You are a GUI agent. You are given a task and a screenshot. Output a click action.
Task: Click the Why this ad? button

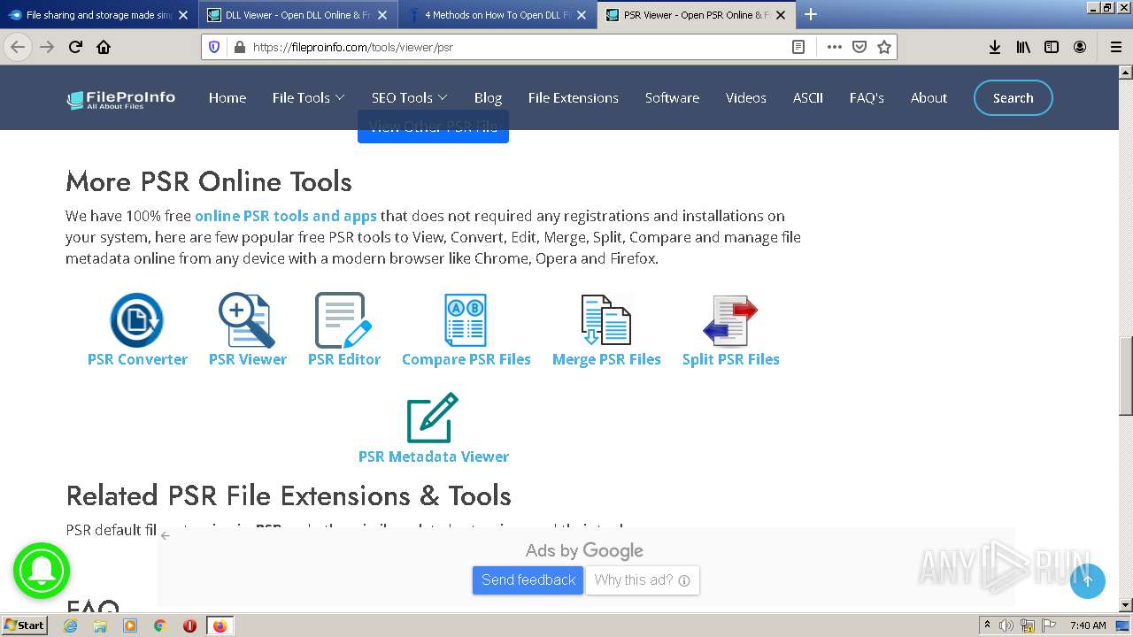point(642,580)
